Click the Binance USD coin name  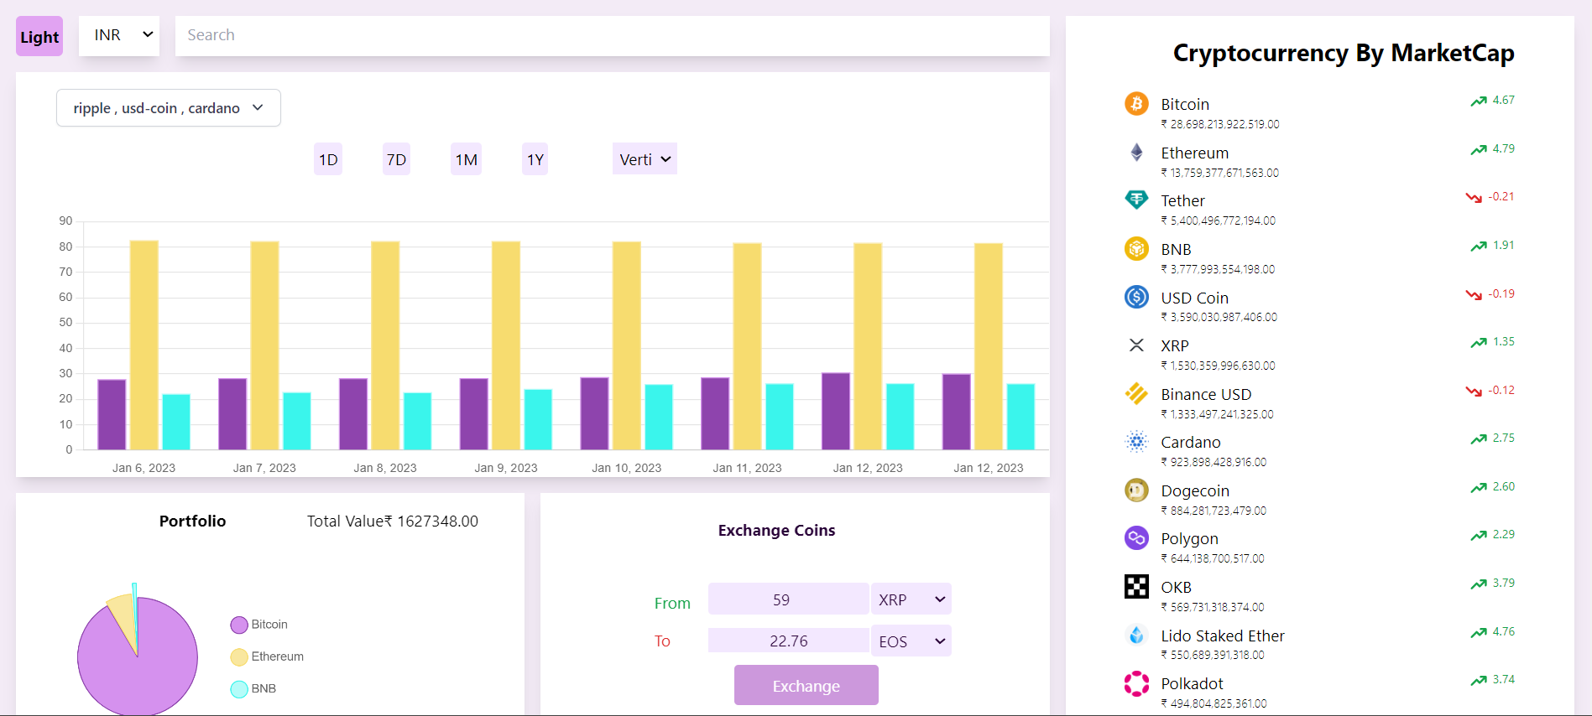1206,394
